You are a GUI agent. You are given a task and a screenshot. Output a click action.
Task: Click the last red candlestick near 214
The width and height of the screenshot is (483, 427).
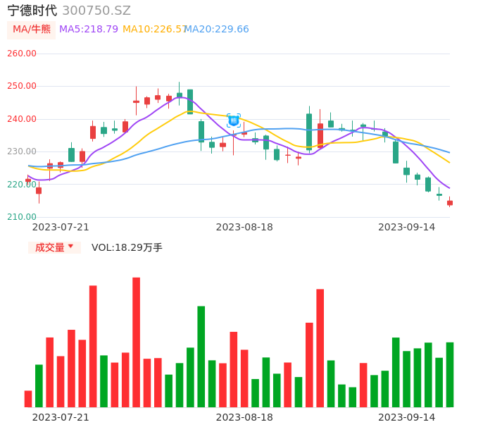pos(450,202)
